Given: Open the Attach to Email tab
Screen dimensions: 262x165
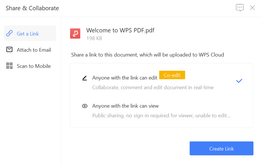Looking at the screenshot, I should (x=30, y=49).
